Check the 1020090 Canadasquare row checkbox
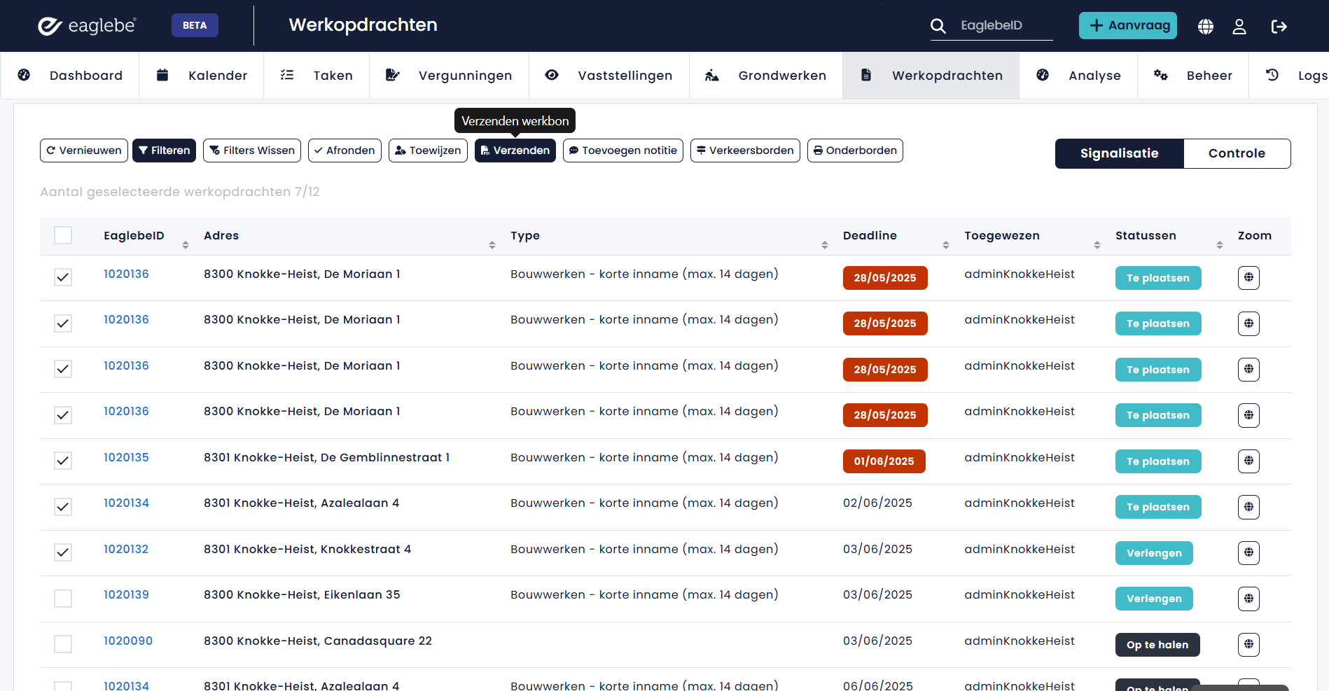The image size is (1329, 691). point(63,644)
